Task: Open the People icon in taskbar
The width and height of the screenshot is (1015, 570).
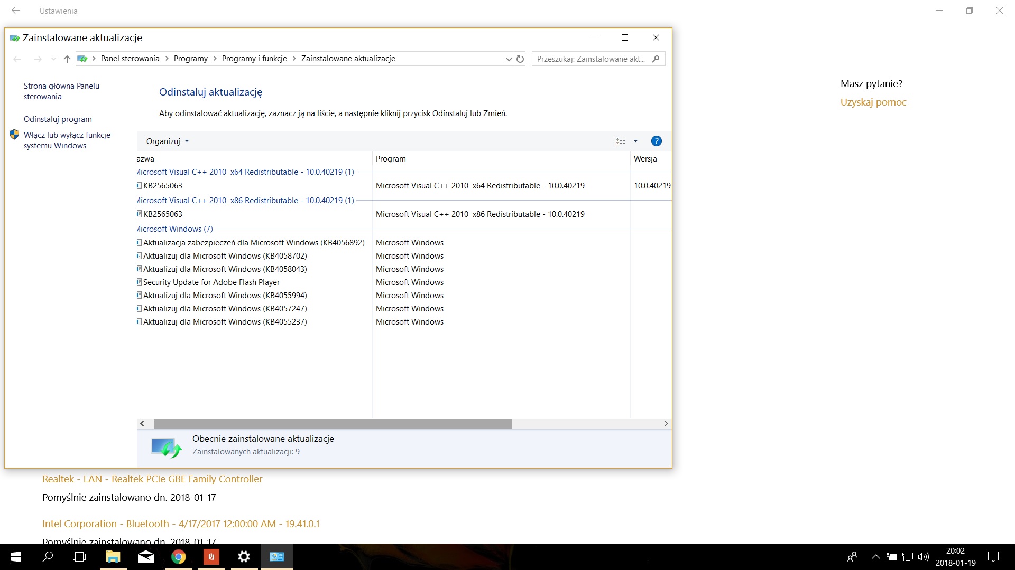Action: pos(852,557)
